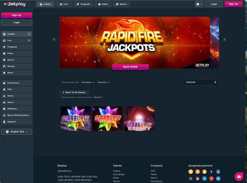This screenshot has width=247, height=183.
Task: Click the Betplay logo
Action: 16,4
